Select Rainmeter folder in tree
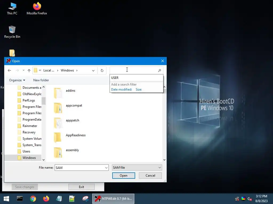Screen dimensions: 273x204 pos(27,126)
